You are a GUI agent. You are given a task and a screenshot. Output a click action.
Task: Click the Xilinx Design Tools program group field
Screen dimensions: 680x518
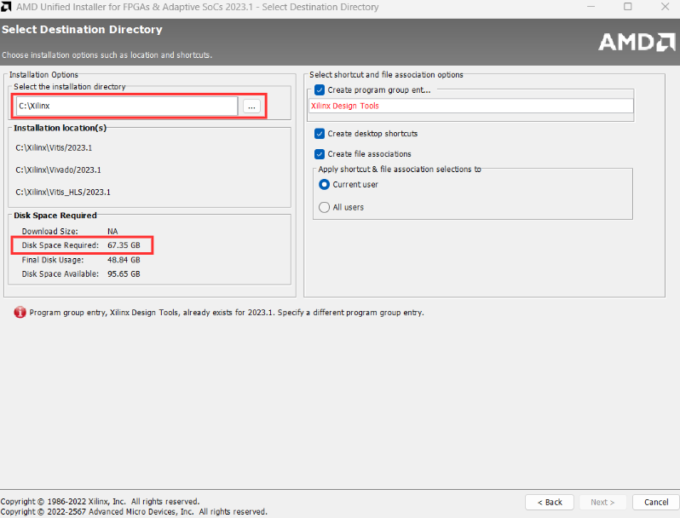(x=471, y=106)
